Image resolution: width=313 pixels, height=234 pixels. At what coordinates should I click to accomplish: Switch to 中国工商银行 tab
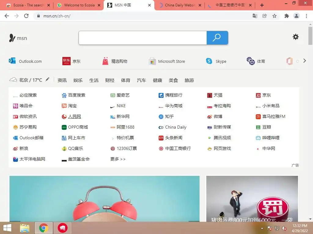coord(230,5)
